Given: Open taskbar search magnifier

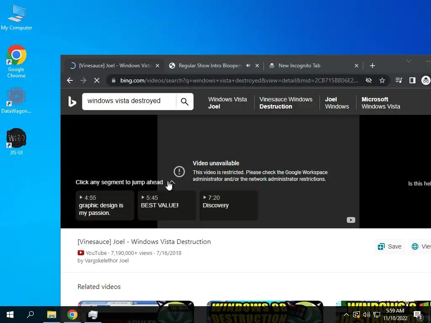Looking at the screenshot, I should pos(30,315).
